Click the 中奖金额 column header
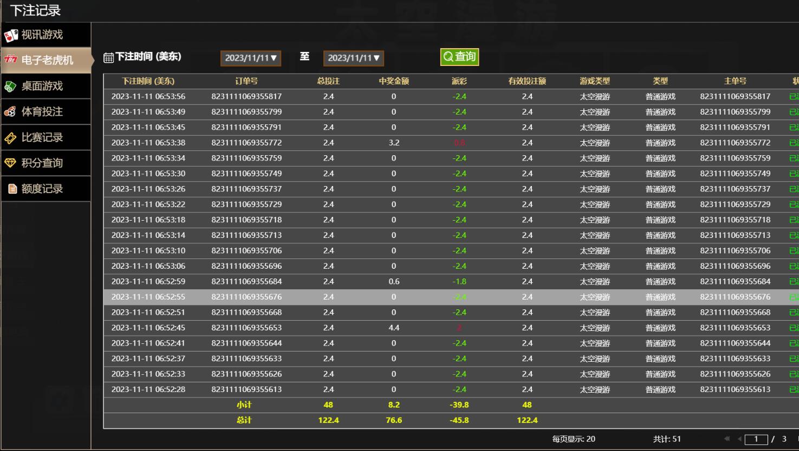 pos(394,81)
